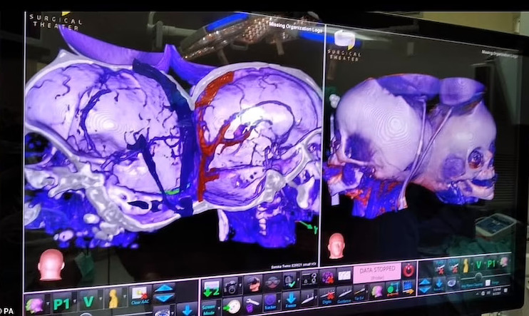The image size is (529, 316).
Task: Open dropdown arrow beside the Tracker button
Action: click(280, 300)
